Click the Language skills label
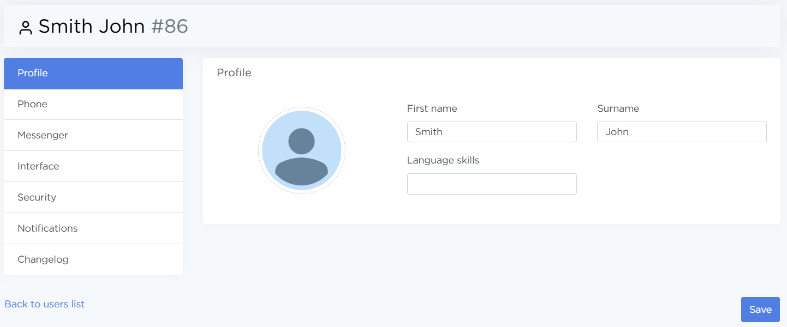 coord(443,160)
